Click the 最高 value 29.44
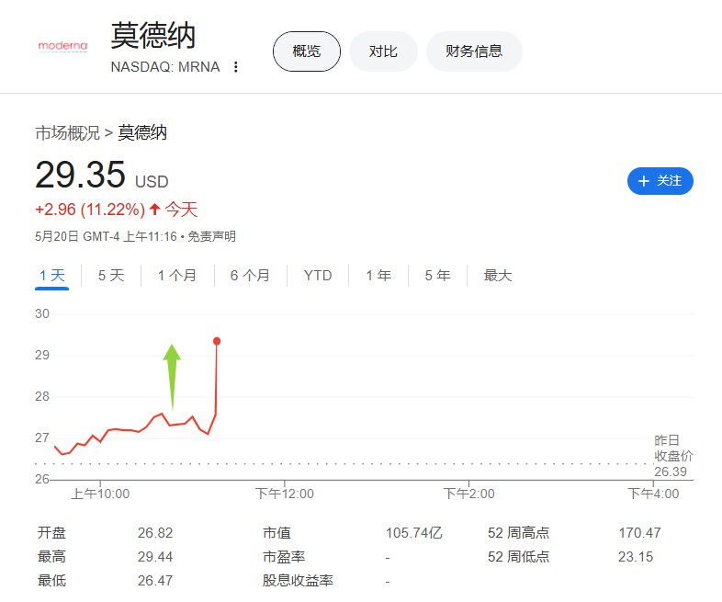Screen dimensions: 722x602 pos(155,557)
